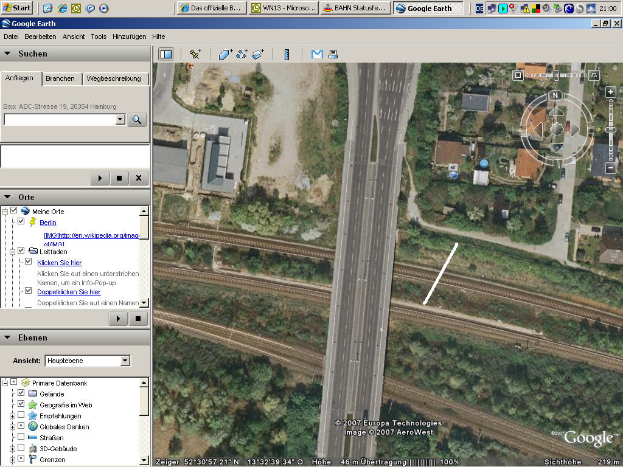Uncheck the Klicken Sie hier item
This screenshot has width=623, height=467.
(28, 261)
